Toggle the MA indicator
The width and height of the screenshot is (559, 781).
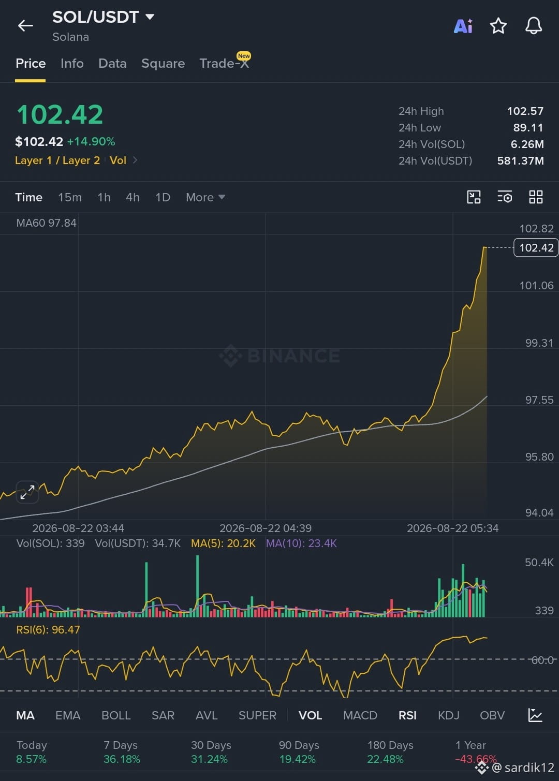25,715
